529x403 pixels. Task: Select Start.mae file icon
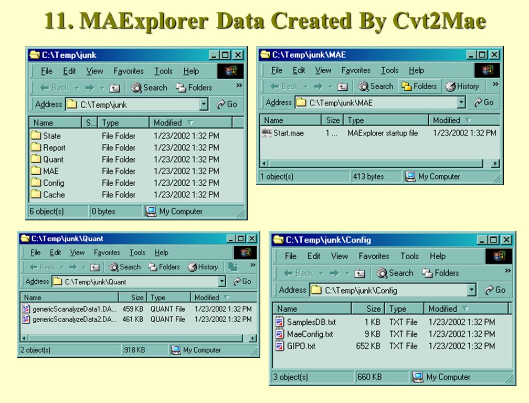tap(267, 133)
